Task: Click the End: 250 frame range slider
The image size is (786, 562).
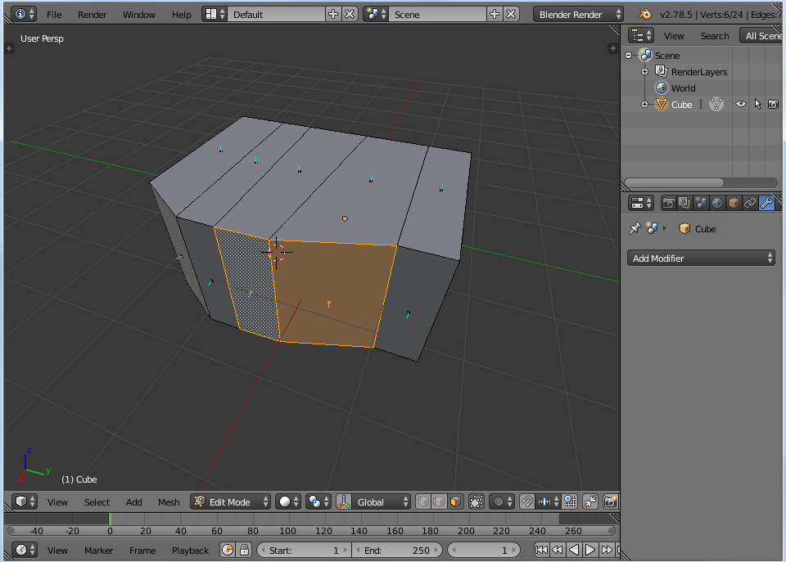Action: (399, 550)
